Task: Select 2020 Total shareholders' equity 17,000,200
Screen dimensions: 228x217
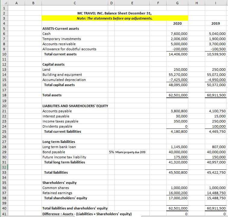Action: [x=177, y=198]
